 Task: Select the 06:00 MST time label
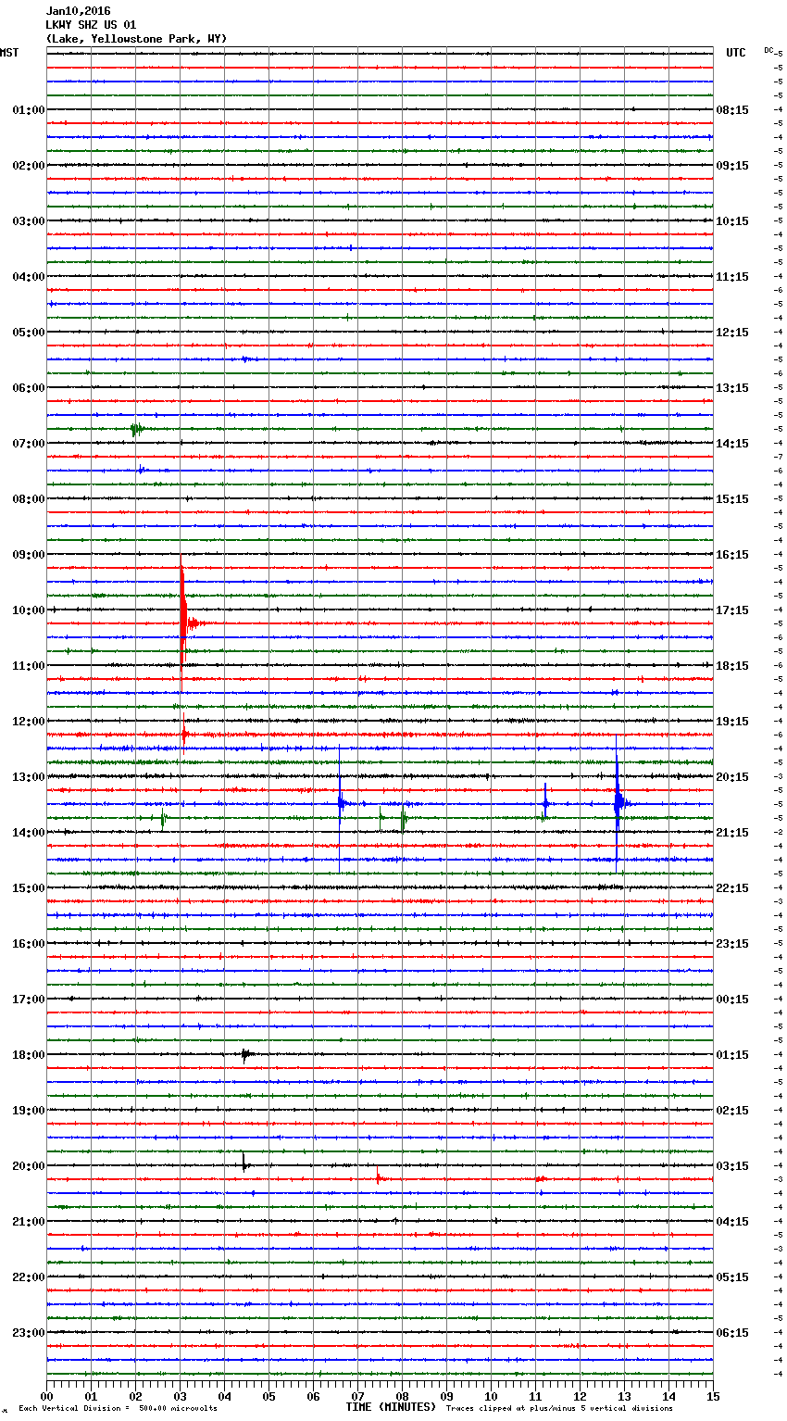coord(28,388)
